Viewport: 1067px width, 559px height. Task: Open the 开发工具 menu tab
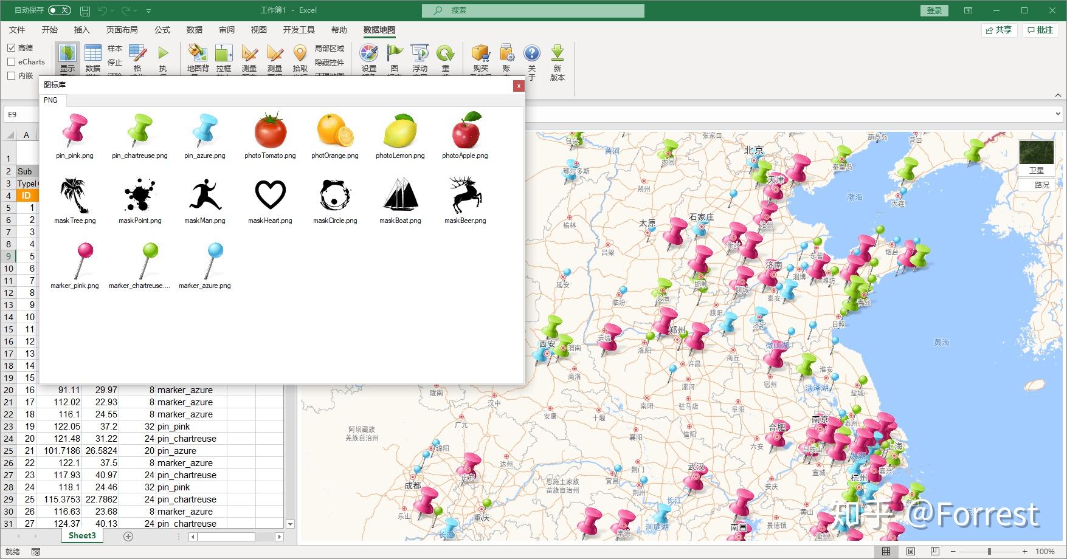pyautogui.click(x=299, y=30)
